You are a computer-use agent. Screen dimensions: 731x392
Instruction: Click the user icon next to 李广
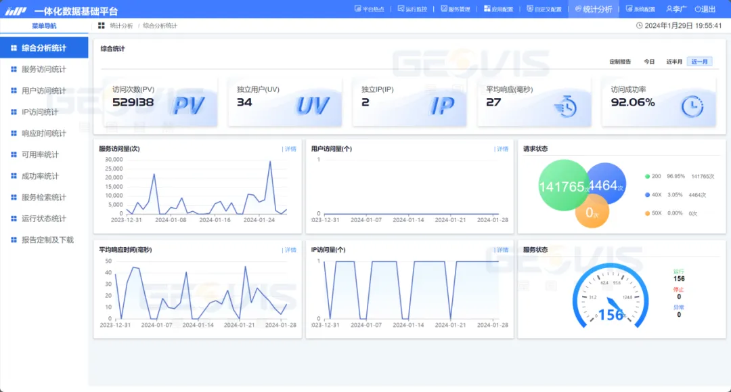669,9
